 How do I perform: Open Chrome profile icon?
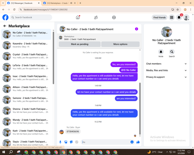[x=185, y=10]
